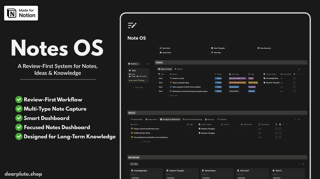This screenshot has height=179, width=320.
Task: Click Unfiltered brain dump emoji icon
Action: coord(132,133)
